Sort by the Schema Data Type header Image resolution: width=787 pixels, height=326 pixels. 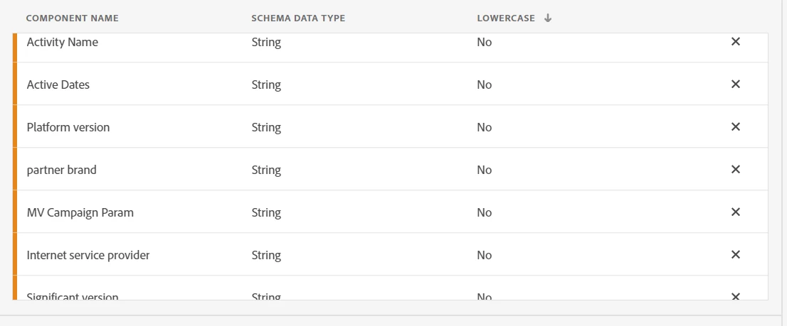298,18
